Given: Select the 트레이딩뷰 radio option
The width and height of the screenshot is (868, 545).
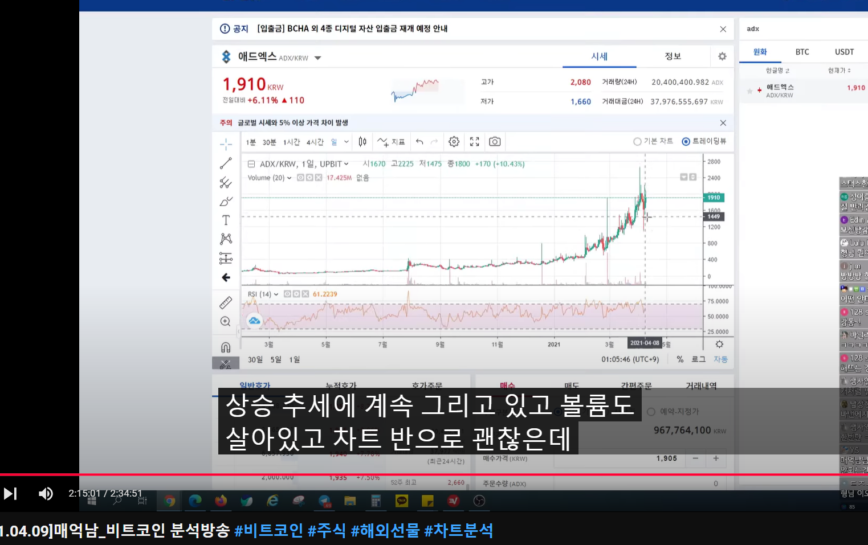Looking at the screenshot, I should coord(704,141).
